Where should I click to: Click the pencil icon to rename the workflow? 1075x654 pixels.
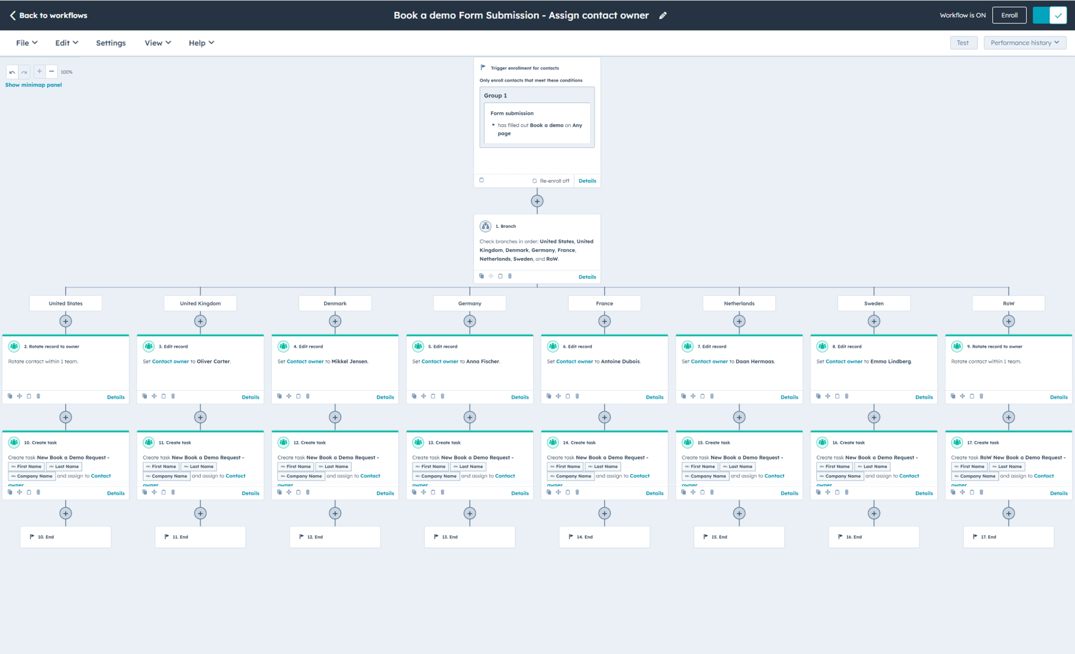click(663, 15)
